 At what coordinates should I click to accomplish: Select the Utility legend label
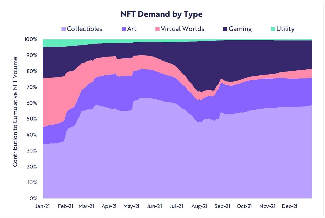285,29
